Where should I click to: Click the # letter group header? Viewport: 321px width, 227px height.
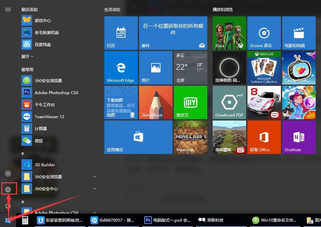[22, 153]
